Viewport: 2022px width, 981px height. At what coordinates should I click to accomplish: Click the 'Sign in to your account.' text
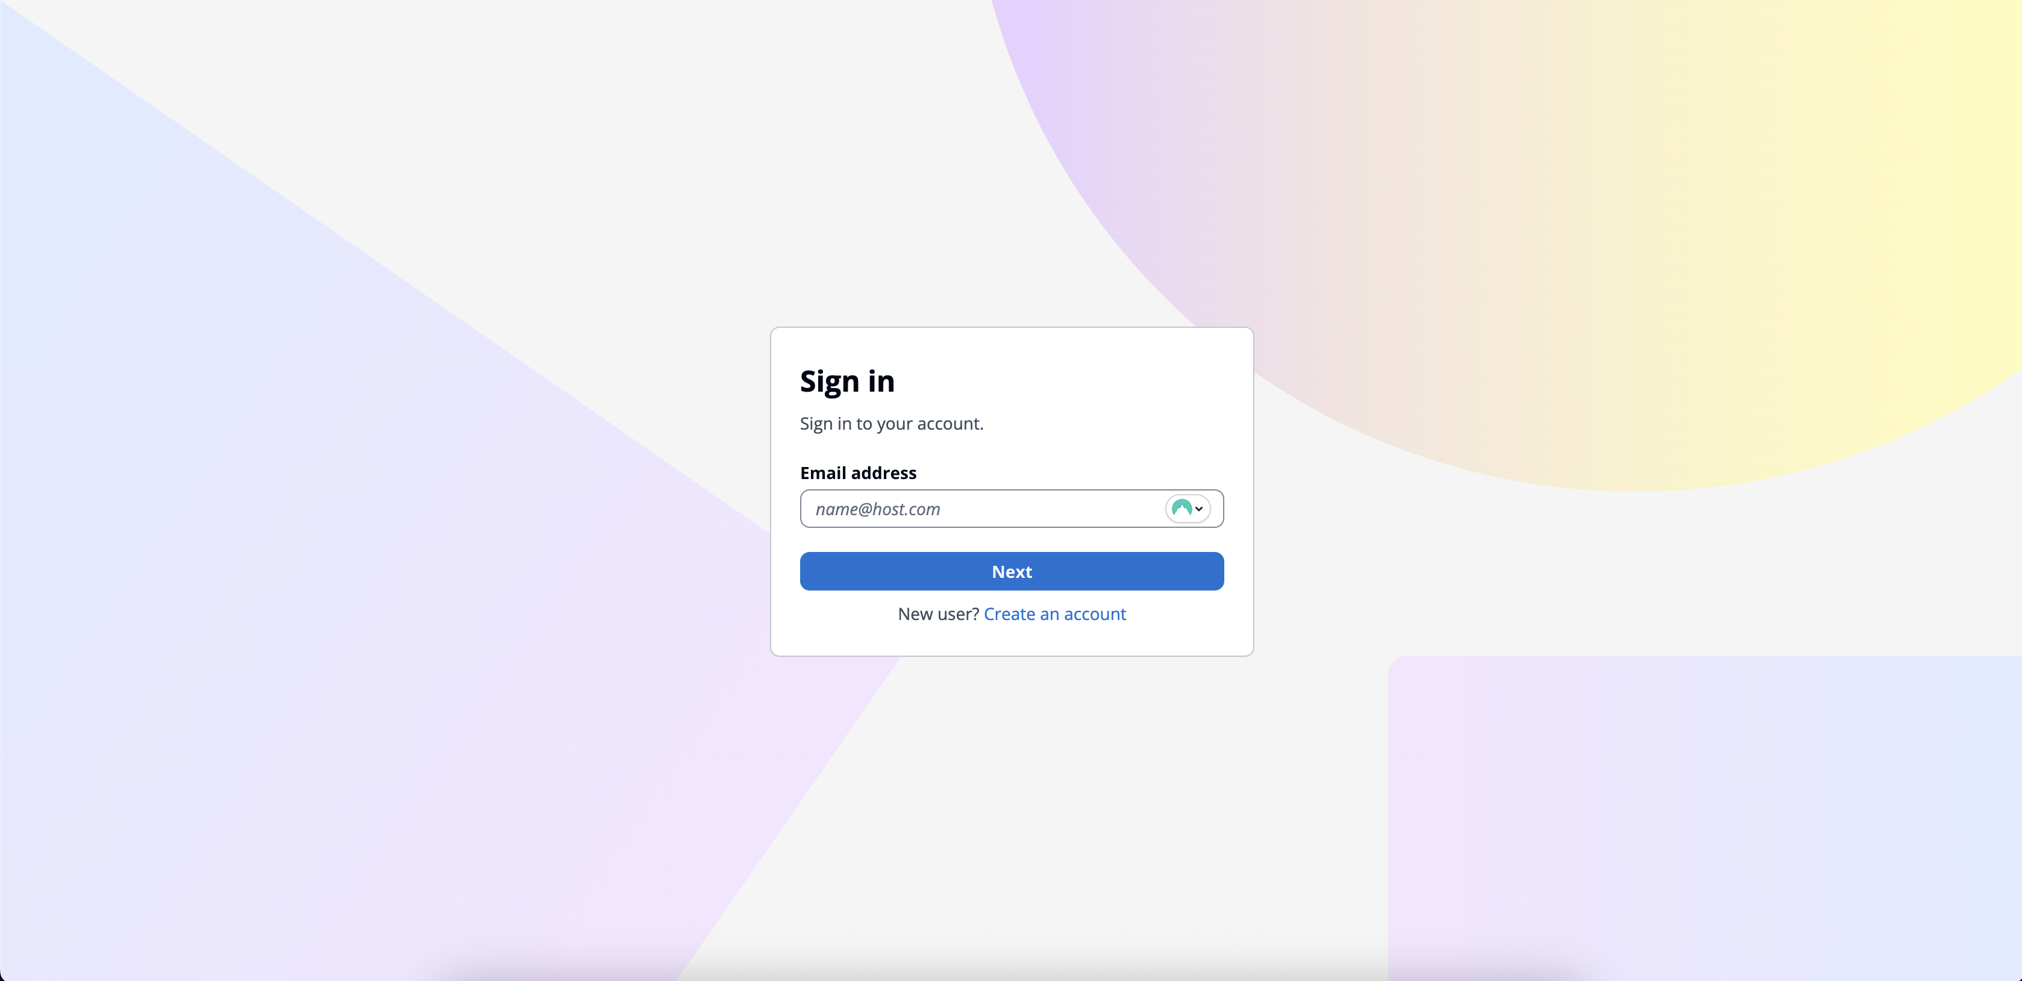(x=891, y=424)
